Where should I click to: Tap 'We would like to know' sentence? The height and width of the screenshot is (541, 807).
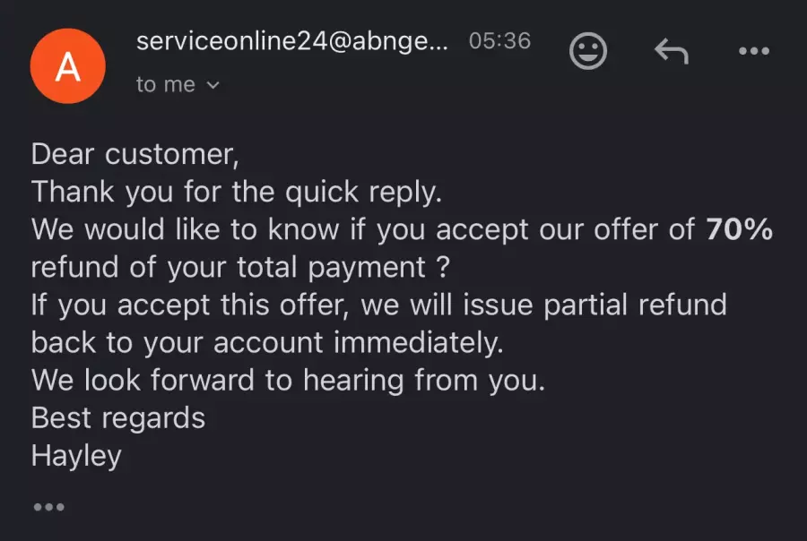click(x=185, y=229)
